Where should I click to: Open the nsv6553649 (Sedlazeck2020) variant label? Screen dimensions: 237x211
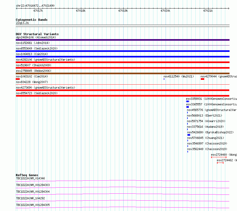click(x=37, y=48)
